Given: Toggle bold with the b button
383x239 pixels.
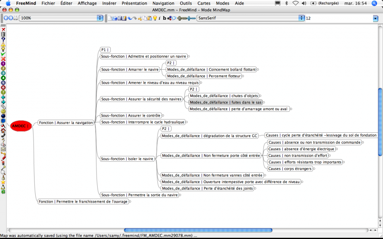Looking at the screenshot, I should tap(164, 18).
